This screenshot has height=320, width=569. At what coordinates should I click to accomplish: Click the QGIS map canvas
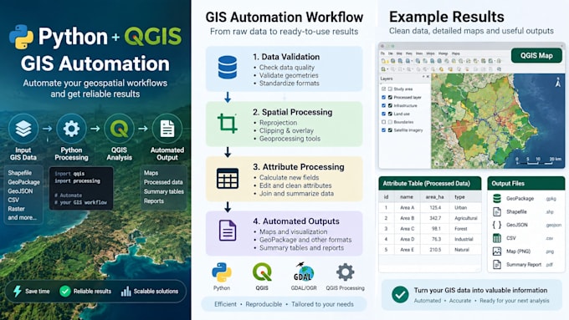coord(498,121)
